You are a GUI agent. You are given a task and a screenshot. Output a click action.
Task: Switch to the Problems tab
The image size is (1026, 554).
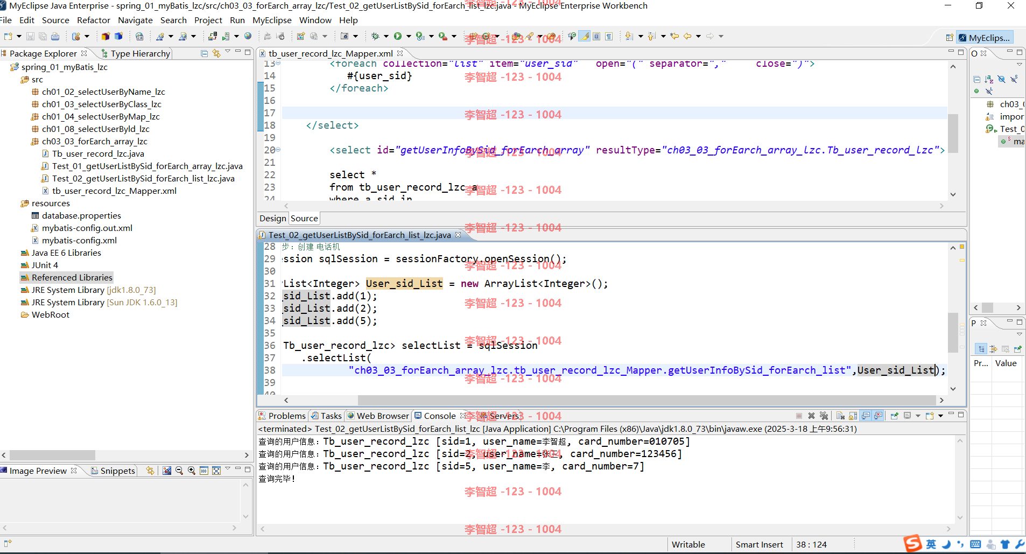pos(282,416)
